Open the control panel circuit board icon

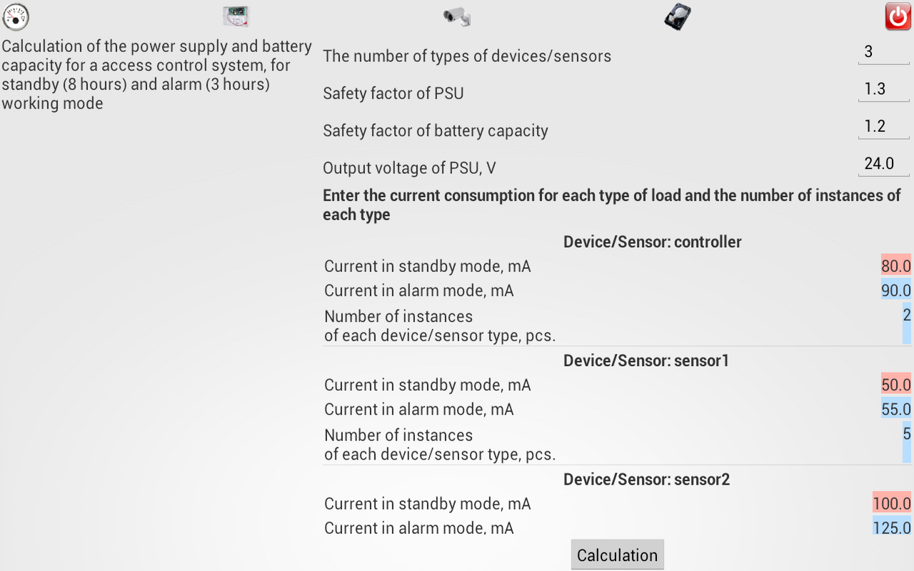click(236, 16)
